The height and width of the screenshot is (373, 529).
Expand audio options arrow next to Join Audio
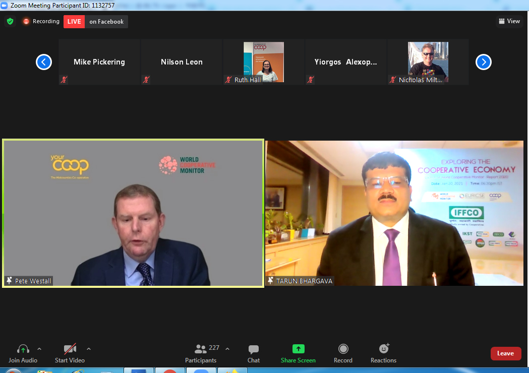coord(39,349)
